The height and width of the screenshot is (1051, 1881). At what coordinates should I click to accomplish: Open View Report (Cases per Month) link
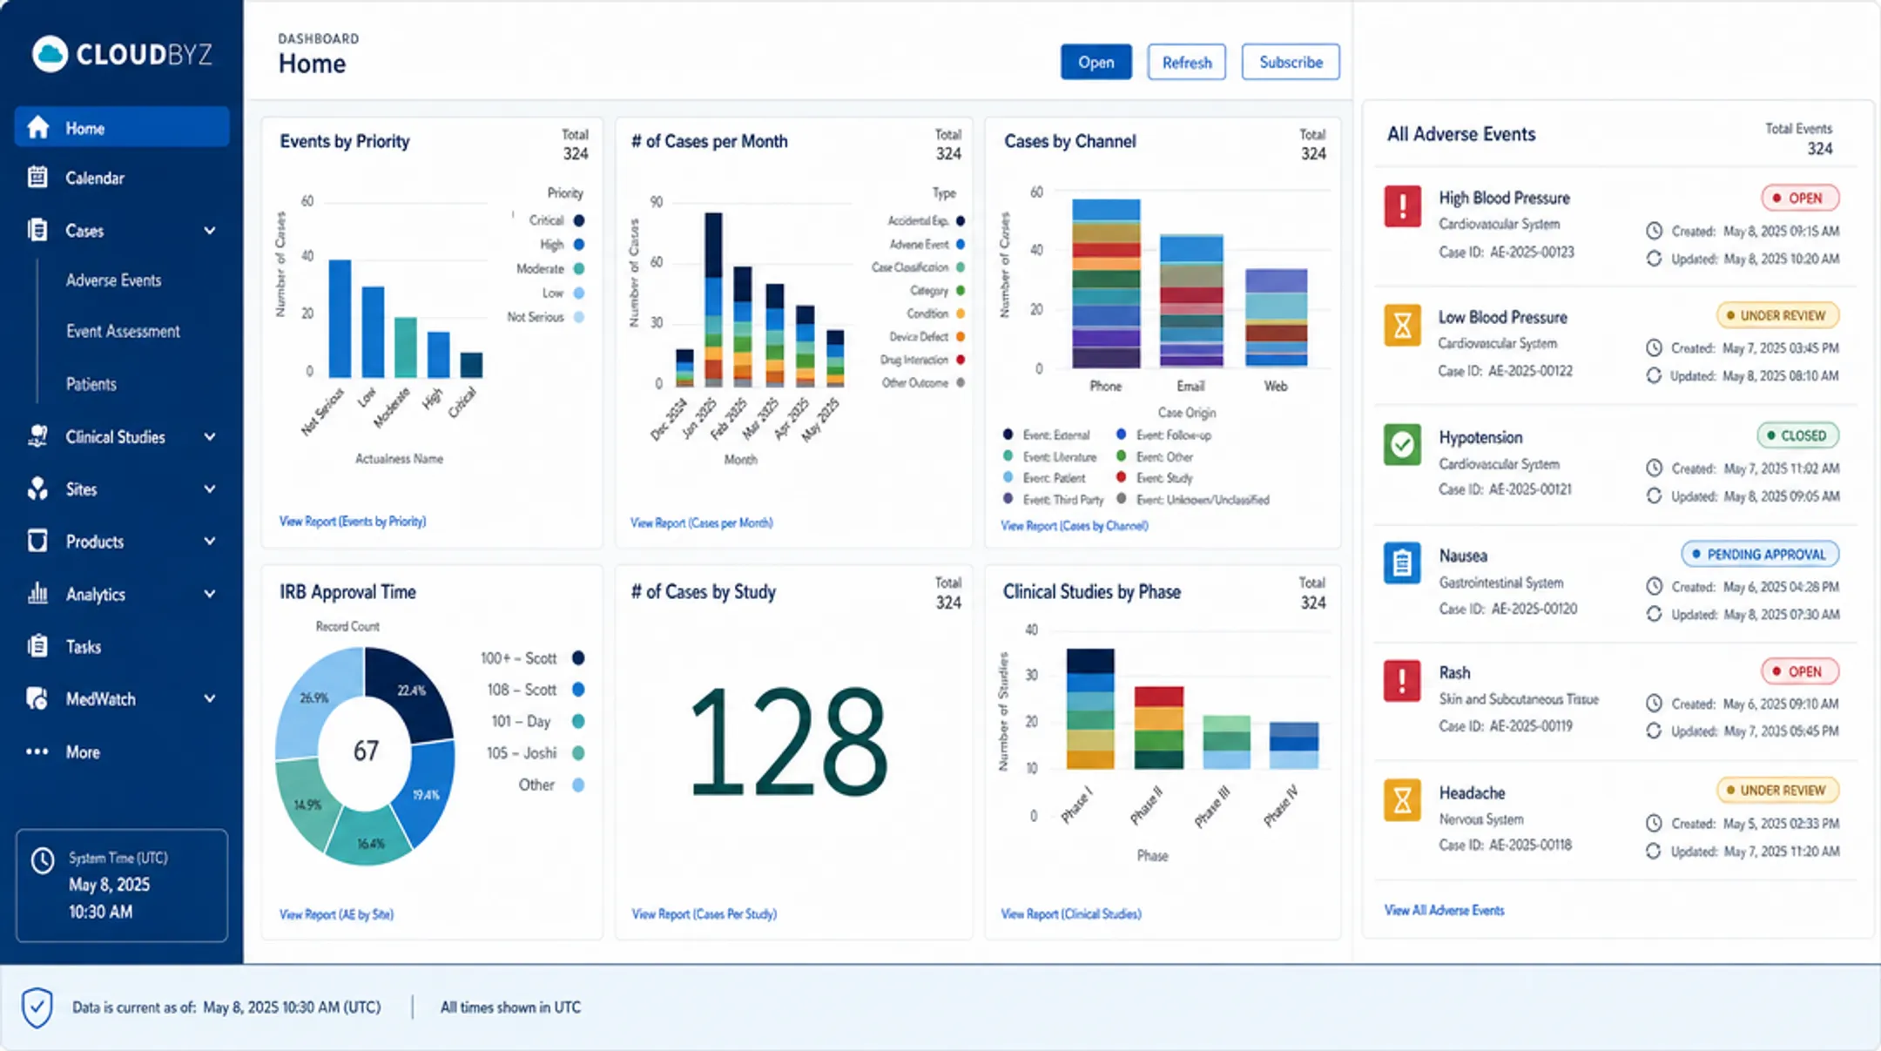[702, 522]
